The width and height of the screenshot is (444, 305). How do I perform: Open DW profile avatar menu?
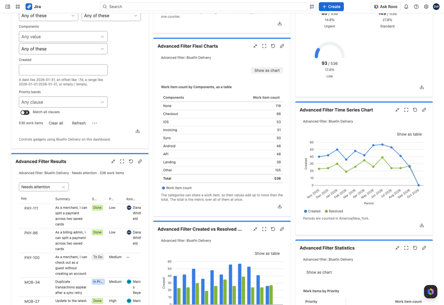[436, 7]
